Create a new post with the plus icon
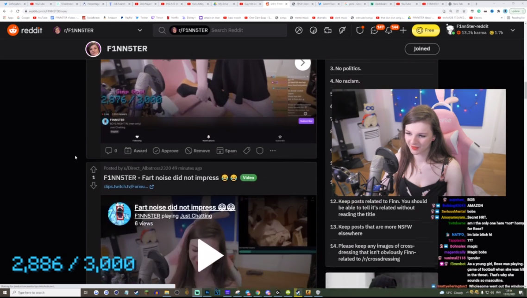This screenshot has height=298, width=527. click(403, 30)
